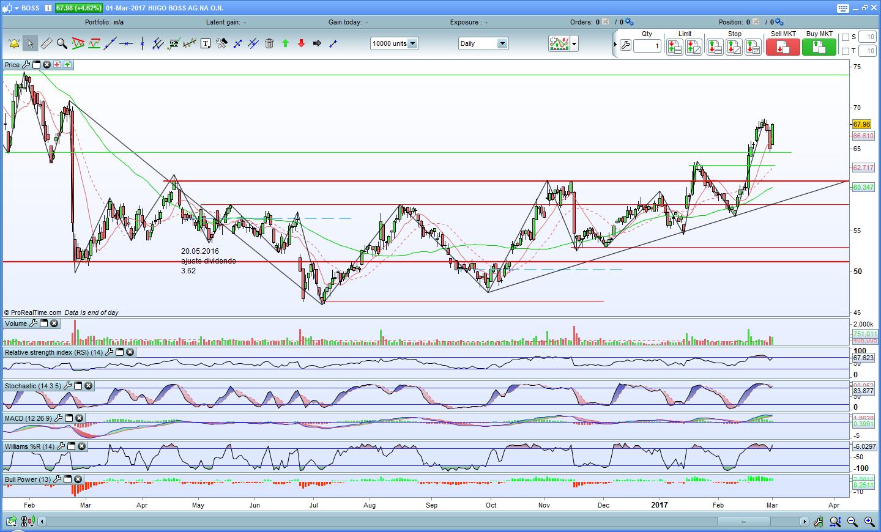Collapse the order panel with side arrow
Viewport: 881px width, 532px height.
coord(615,44)
